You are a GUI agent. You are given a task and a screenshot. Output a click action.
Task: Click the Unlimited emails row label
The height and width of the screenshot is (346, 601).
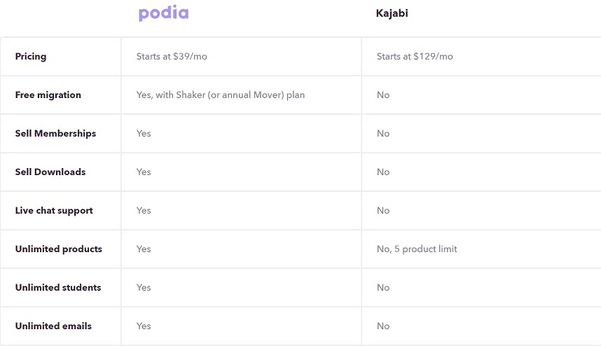[54, 326]
